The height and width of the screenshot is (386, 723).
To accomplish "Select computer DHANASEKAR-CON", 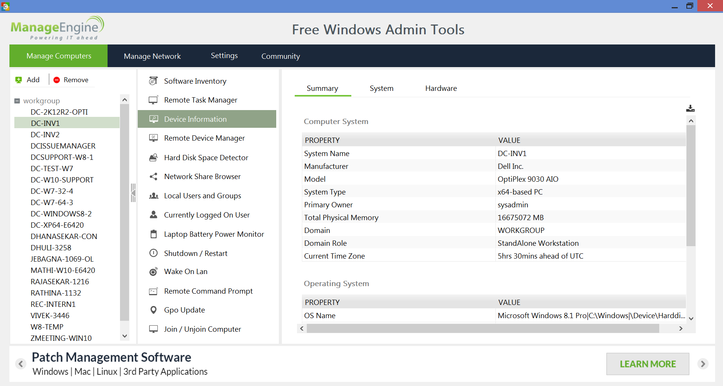I will click(x=64, y=236).
